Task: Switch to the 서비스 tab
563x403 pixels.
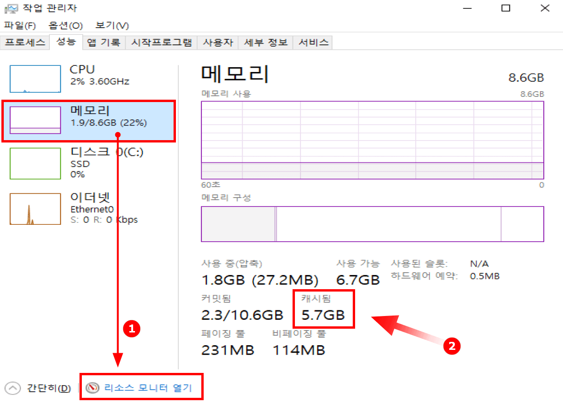Action: click(313, 42)
